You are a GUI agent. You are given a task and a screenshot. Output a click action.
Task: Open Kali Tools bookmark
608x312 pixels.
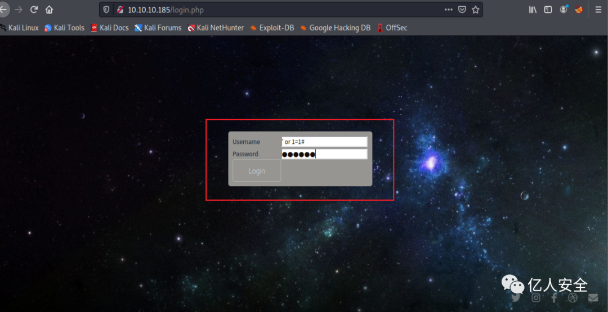(64, 28)
